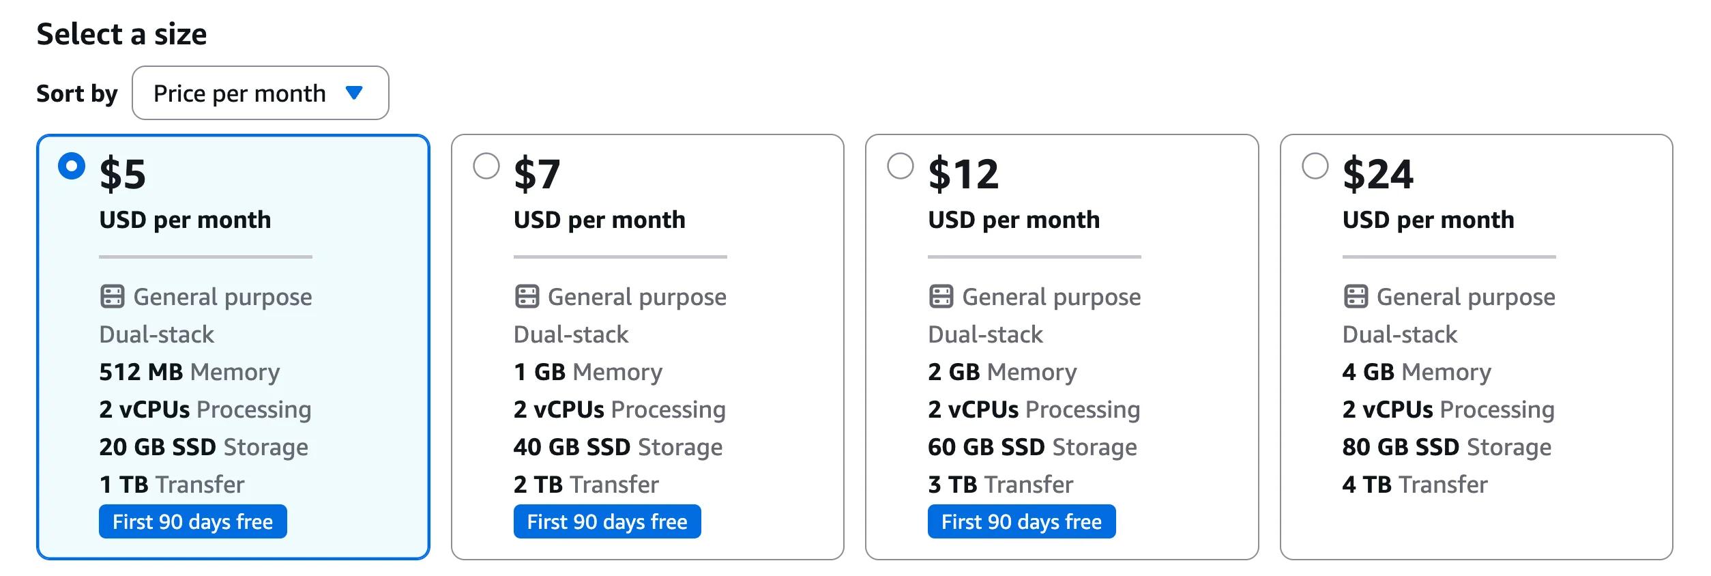Open the Sort by dropdown
1711x576 pixels.
[x=260, y=93]
